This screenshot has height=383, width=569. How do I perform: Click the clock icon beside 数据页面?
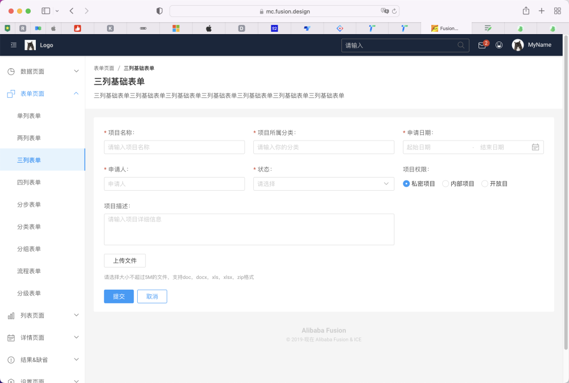(11, 71)
